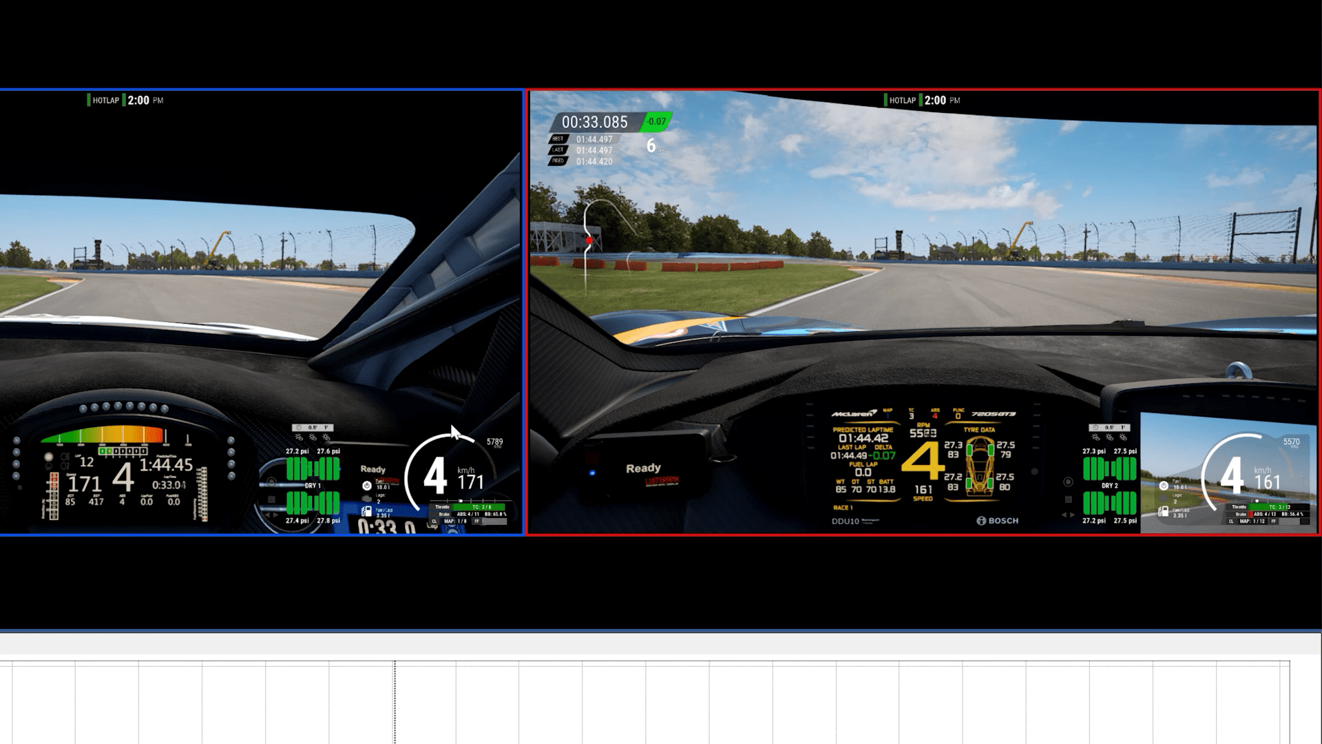This screenshot has width=1322, height=744.
Task: Click the engine icon above the Laps counter
Action: pyautogui.click(x=366, y=498)
